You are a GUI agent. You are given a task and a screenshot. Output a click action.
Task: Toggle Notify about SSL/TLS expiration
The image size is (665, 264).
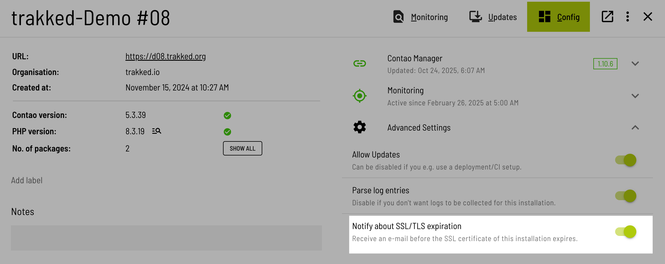coord(626,232)
